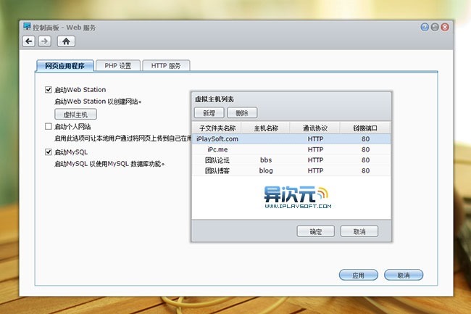Click 删除 to remove a virtual host
Image resolution: width=471 pixels, height=314 pixels.
point(242,113)
